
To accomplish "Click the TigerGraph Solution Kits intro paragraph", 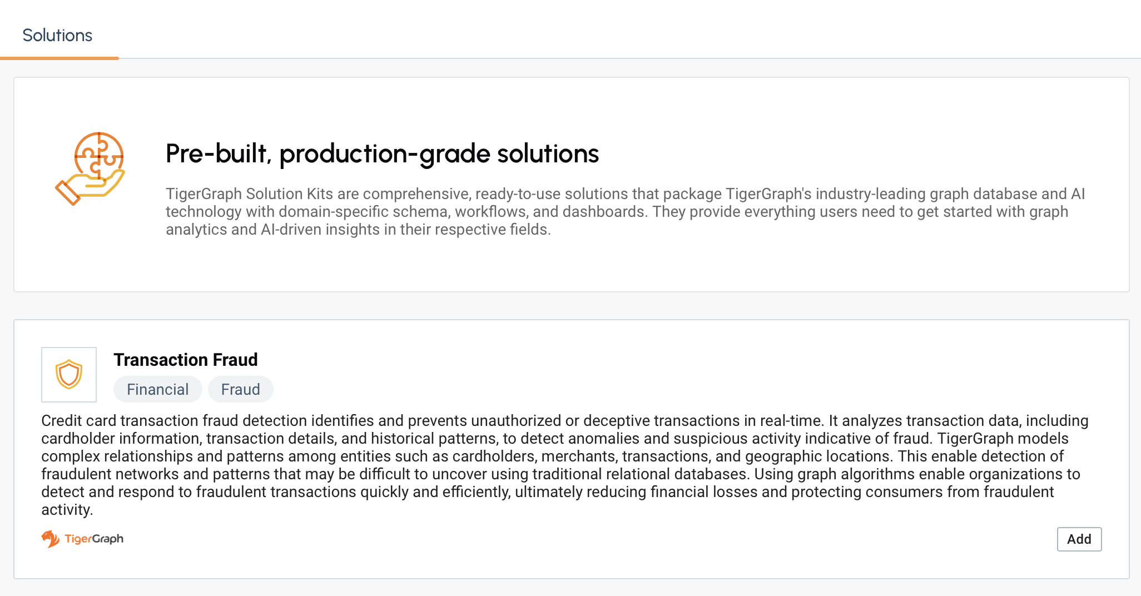I will click(625, 211).
